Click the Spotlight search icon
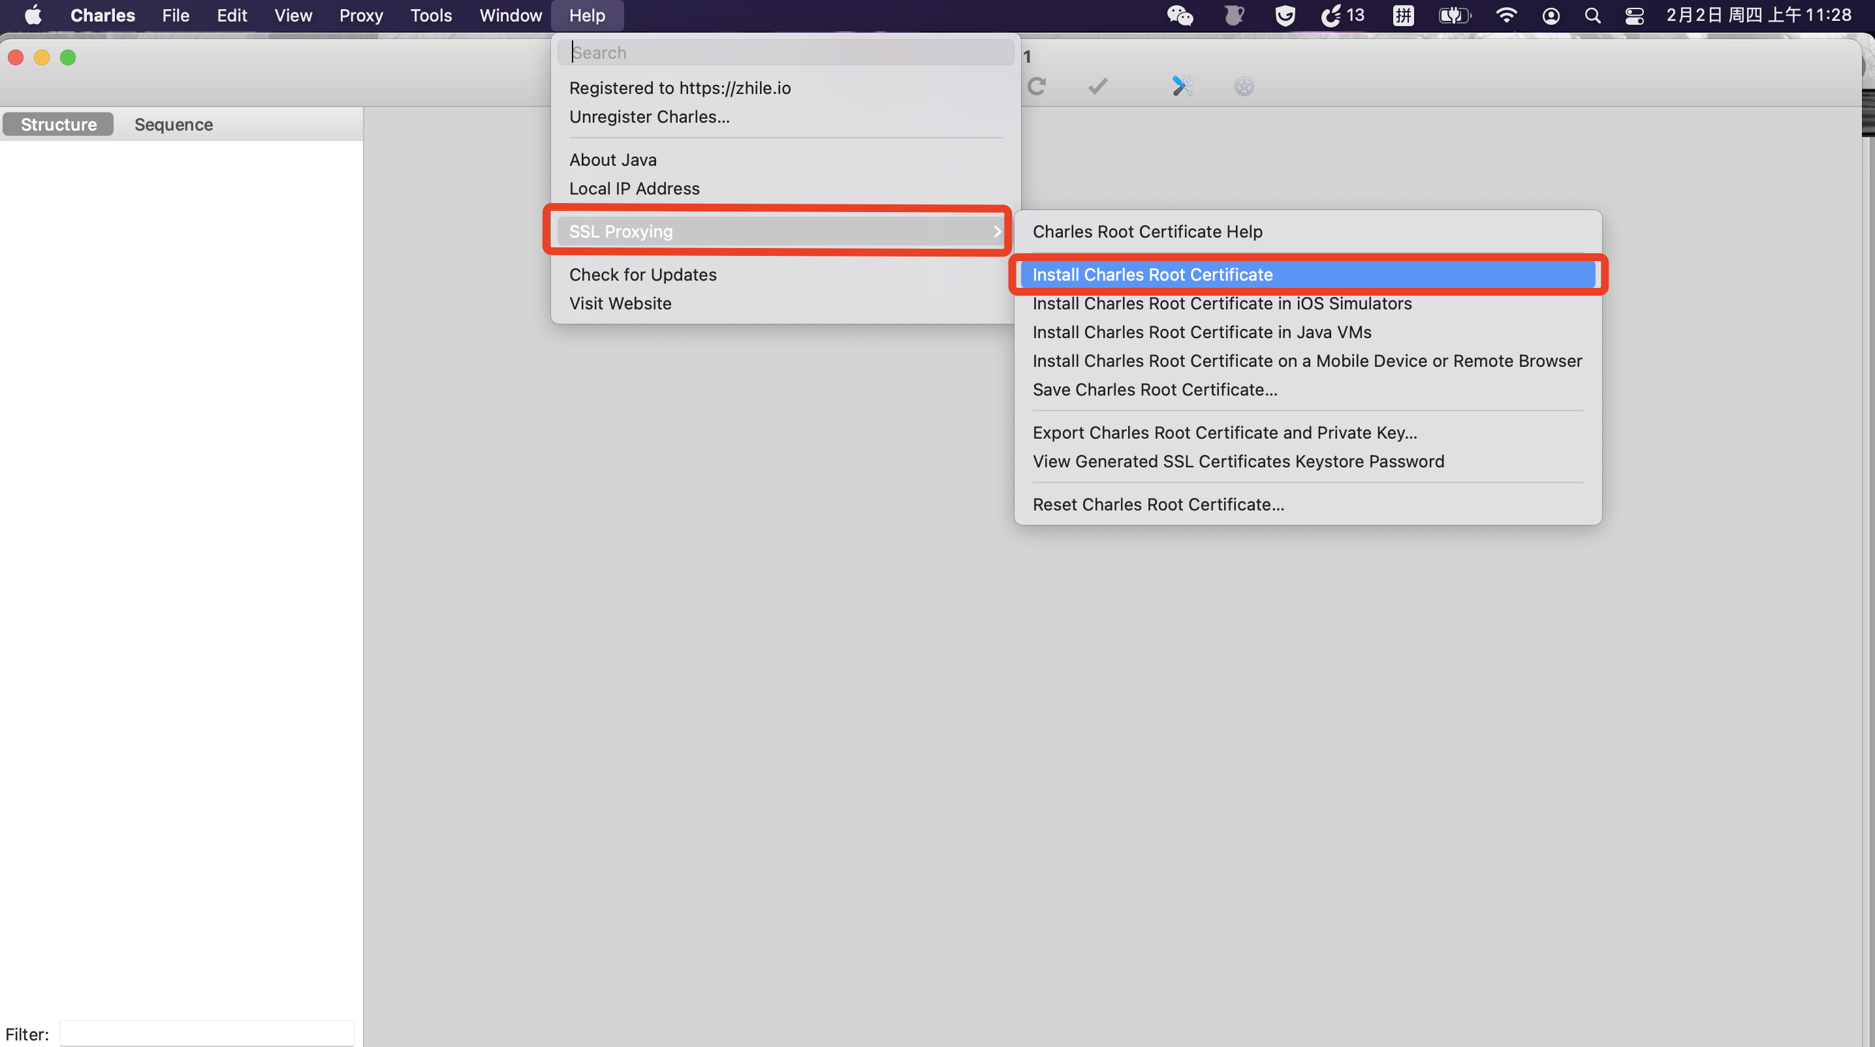 pyautogui.click(x=1592, y=15)
